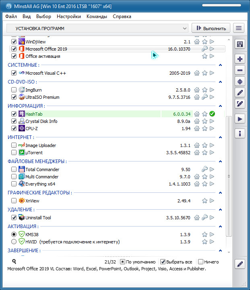The height and width of the screenshot is (290, 250).
Task: Click the magnifier search icon at bottom
Action: click(x=14, y=261)
